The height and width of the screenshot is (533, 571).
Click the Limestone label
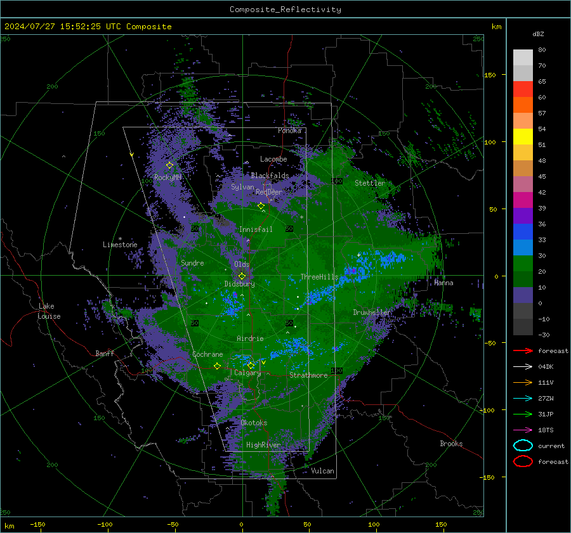point(120,245)
